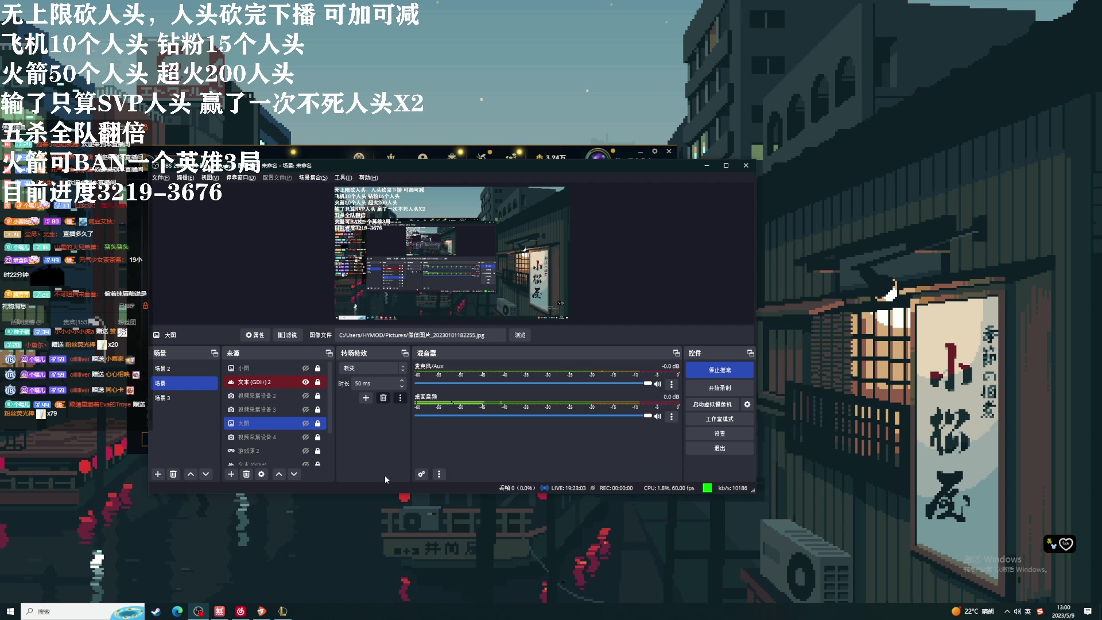1102x620 pixels.
Task: Delete selected scene with the trash icon
Action: pyautogui.click(x=173, y=474)
